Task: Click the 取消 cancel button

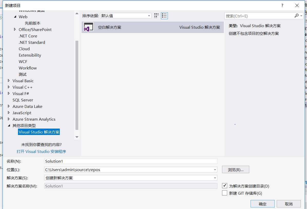Action: click(289, 204)
